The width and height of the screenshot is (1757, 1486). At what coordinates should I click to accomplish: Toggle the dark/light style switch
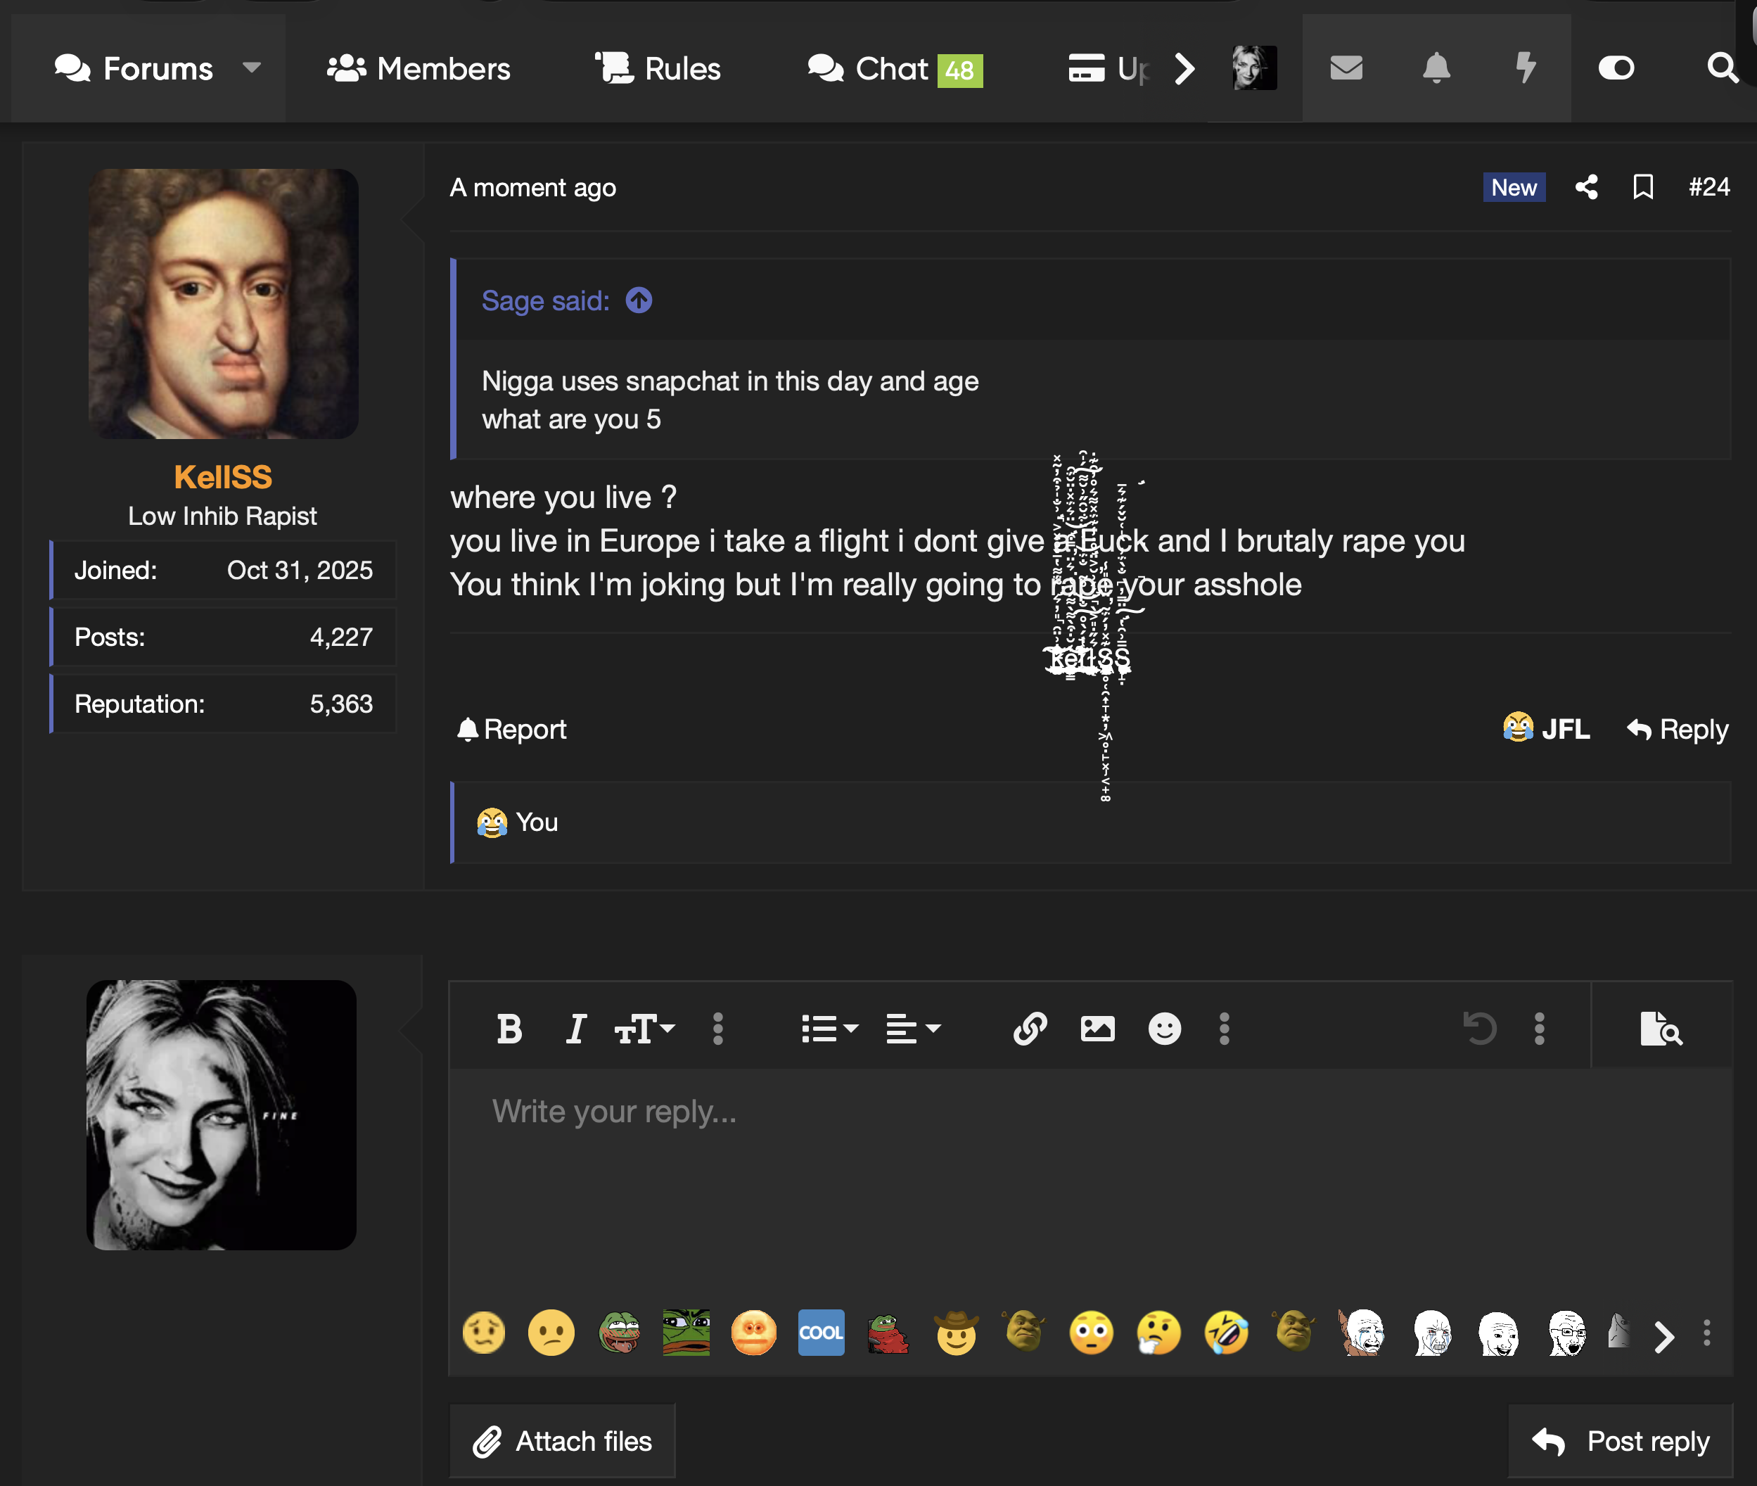tap(1616, 68)
